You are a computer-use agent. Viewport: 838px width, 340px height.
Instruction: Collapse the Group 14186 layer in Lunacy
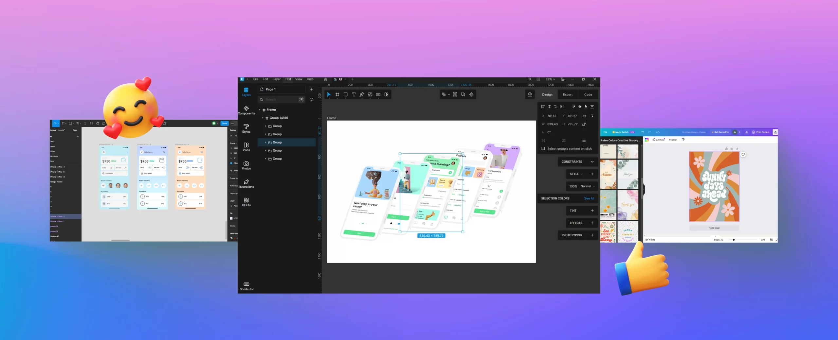tap(263, 118)
